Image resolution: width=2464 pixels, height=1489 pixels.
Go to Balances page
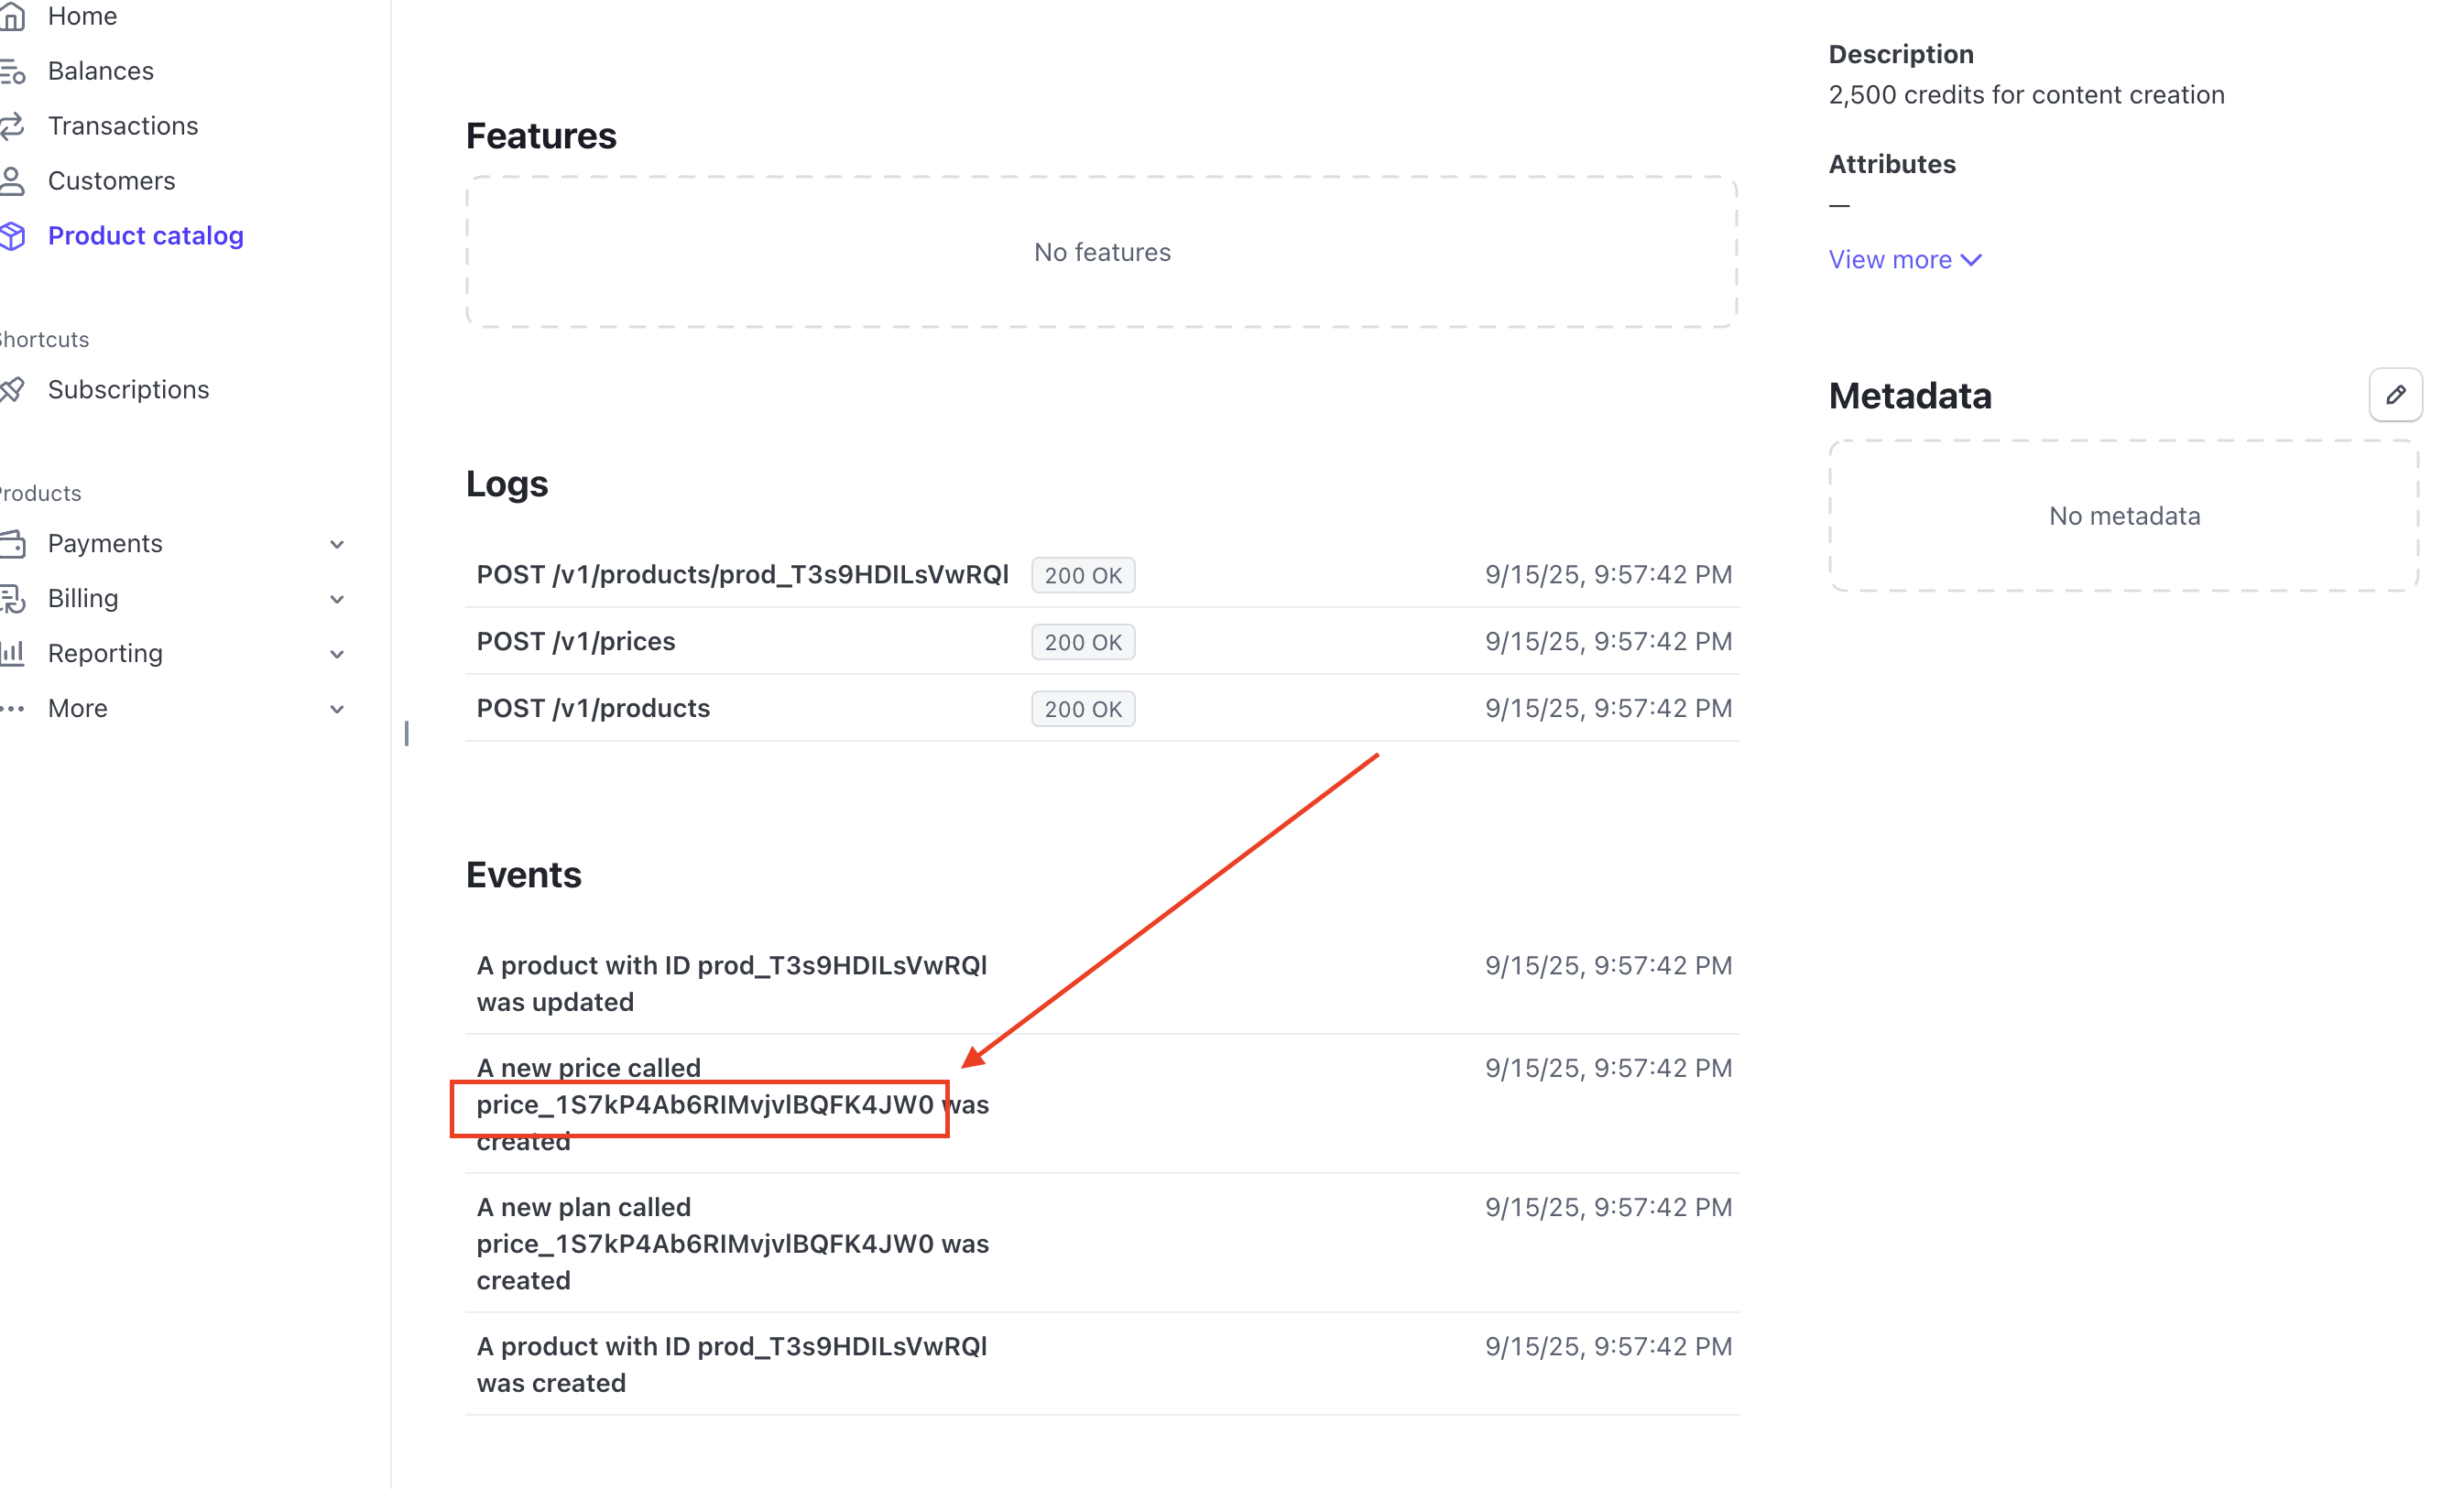[x=101, y=71]
